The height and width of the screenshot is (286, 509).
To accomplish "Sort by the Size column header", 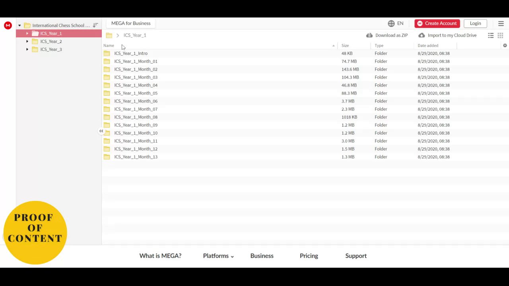I will [345, 46].
